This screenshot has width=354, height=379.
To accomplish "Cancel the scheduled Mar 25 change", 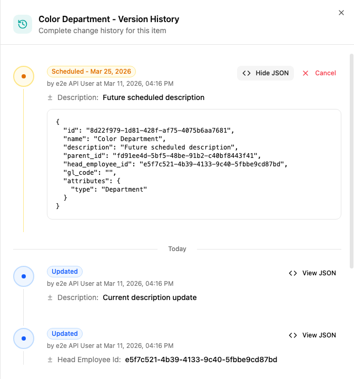I will (319, 73).
